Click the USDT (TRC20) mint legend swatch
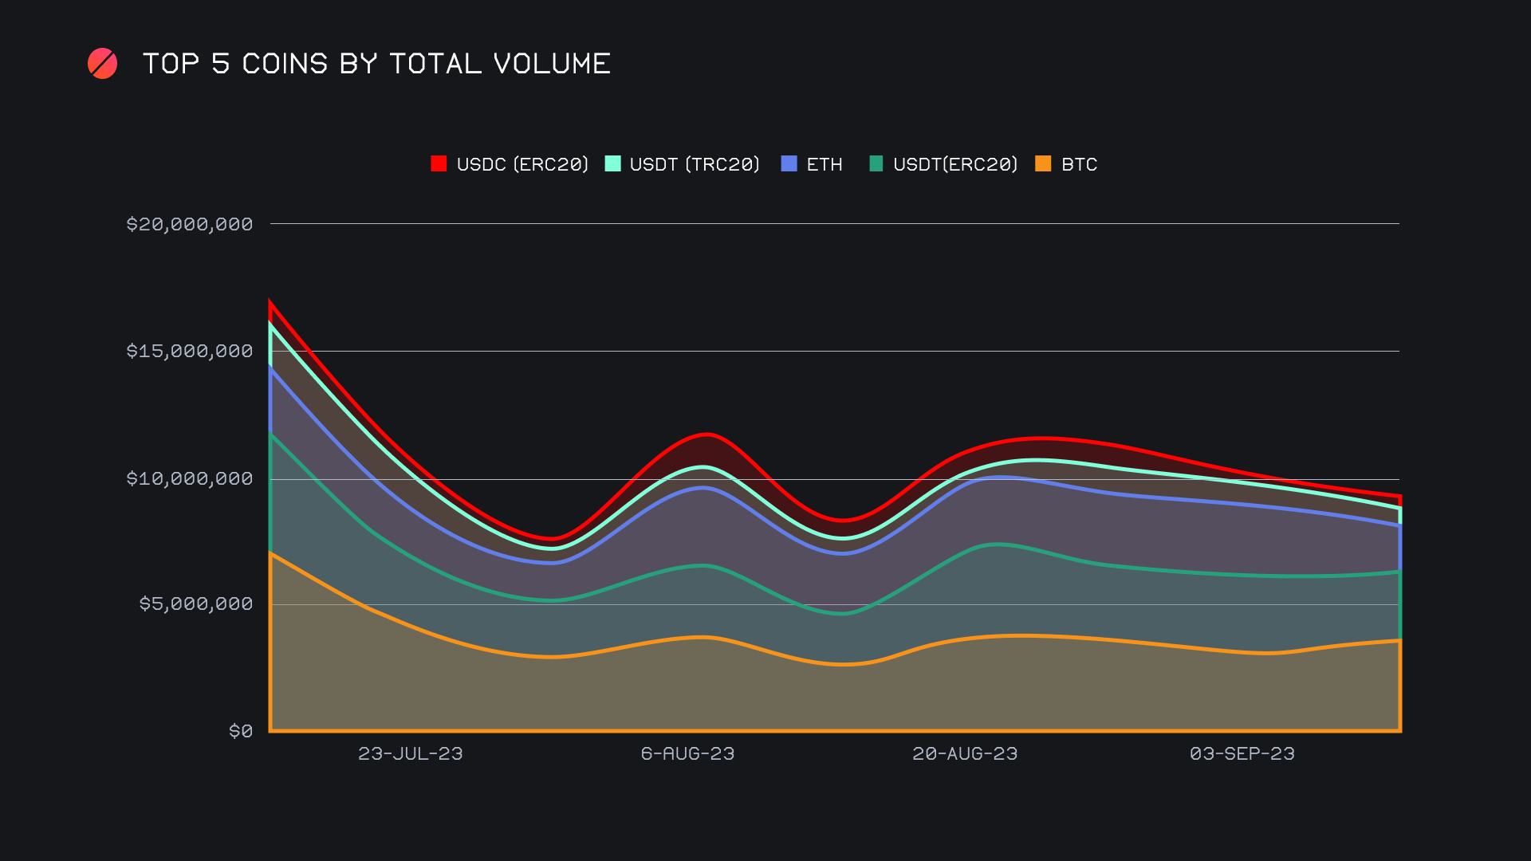The image size is (1531, 861). click(x=612, y=163)
